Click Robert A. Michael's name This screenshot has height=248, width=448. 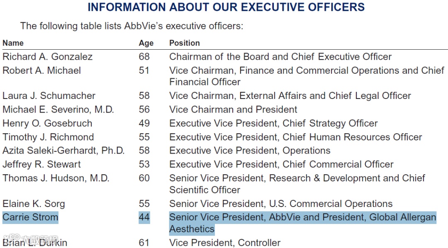coord(41,70)
